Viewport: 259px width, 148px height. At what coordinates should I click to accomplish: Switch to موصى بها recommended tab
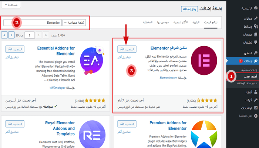163,22
